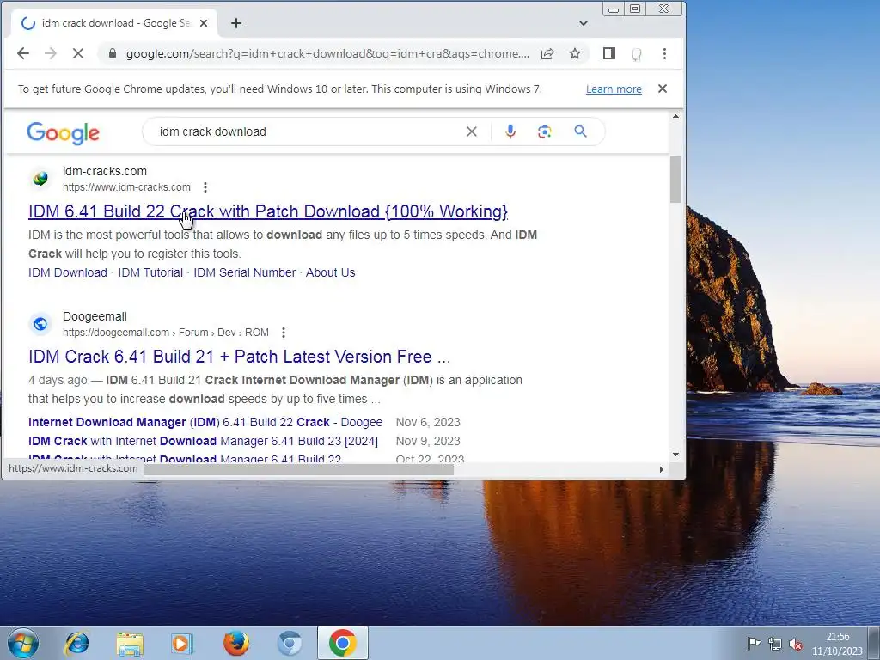The height and width of the screenshot is (660, 880).
Task: Click the browser forward arrow
Action: point(51,53)
